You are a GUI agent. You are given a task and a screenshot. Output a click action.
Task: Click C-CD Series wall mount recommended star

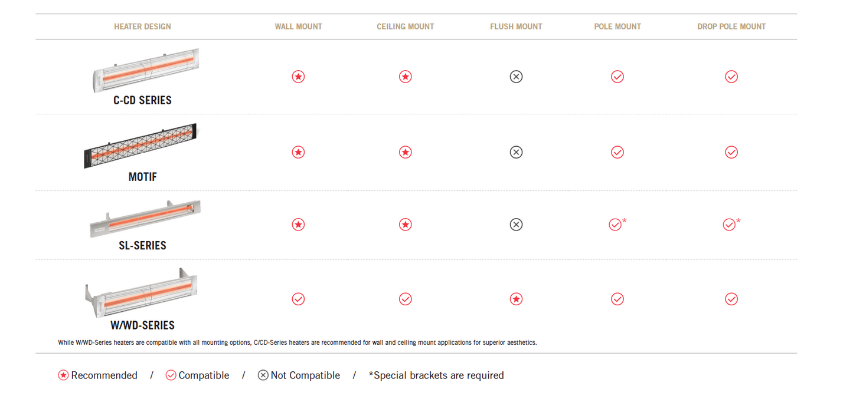tap(298, 77)
